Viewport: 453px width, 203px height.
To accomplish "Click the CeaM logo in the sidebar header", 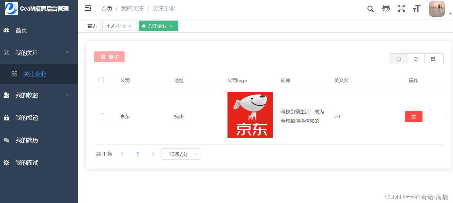I will click(x=11, y=9).
